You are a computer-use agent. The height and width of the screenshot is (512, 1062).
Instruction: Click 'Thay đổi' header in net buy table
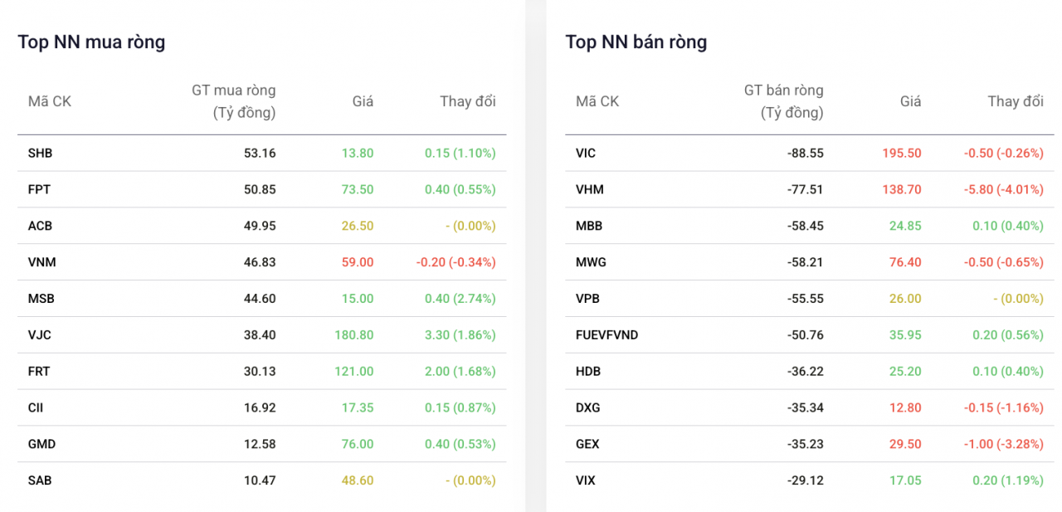(468, 101)
